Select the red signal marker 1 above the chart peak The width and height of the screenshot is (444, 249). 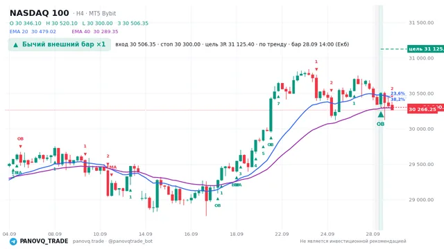(x=316, y=62)
